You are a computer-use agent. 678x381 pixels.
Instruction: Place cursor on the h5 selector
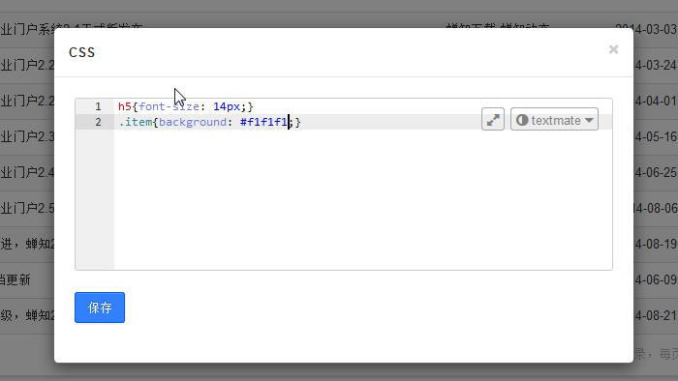point(125,106)
